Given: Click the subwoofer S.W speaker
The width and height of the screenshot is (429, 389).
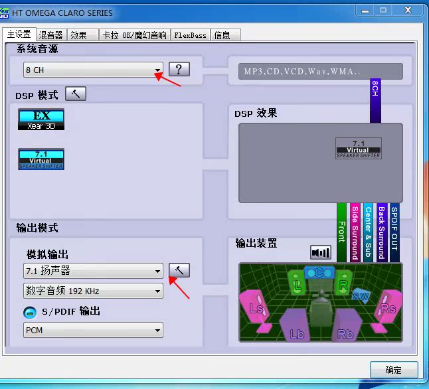Looking at the screenshot, I should 361,295.
